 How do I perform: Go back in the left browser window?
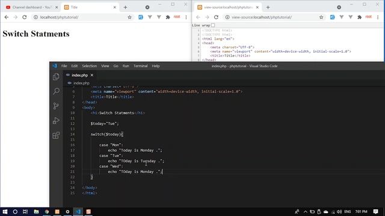point(7,17)
